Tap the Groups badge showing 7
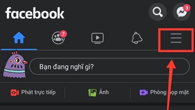The width and height of the screenshot is (195, 110). 63,34
